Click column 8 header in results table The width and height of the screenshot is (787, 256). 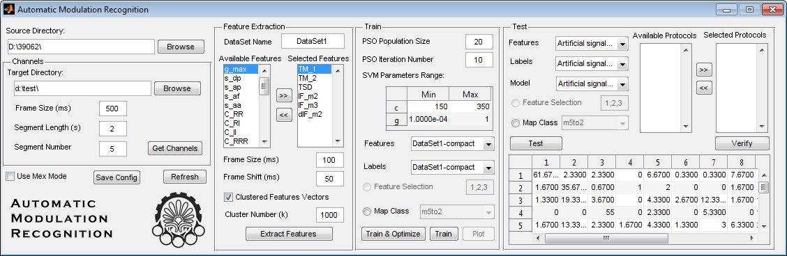tap(742, 163)
